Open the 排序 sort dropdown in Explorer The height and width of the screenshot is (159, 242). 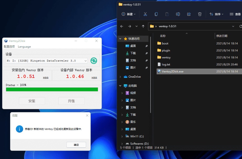216,14
